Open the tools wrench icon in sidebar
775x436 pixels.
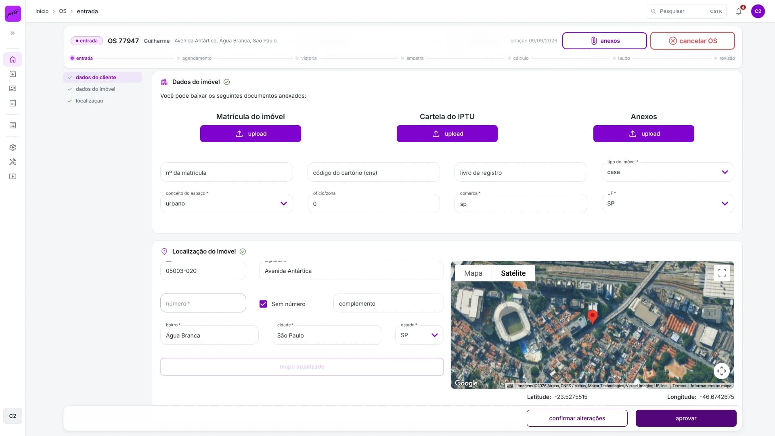[13, 162]
